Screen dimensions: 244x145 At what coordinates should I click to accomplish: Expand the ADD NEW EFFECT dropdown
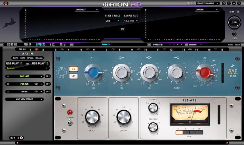point(24,99)
